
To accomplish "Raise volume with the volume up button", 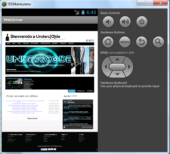I will point(125,21).
